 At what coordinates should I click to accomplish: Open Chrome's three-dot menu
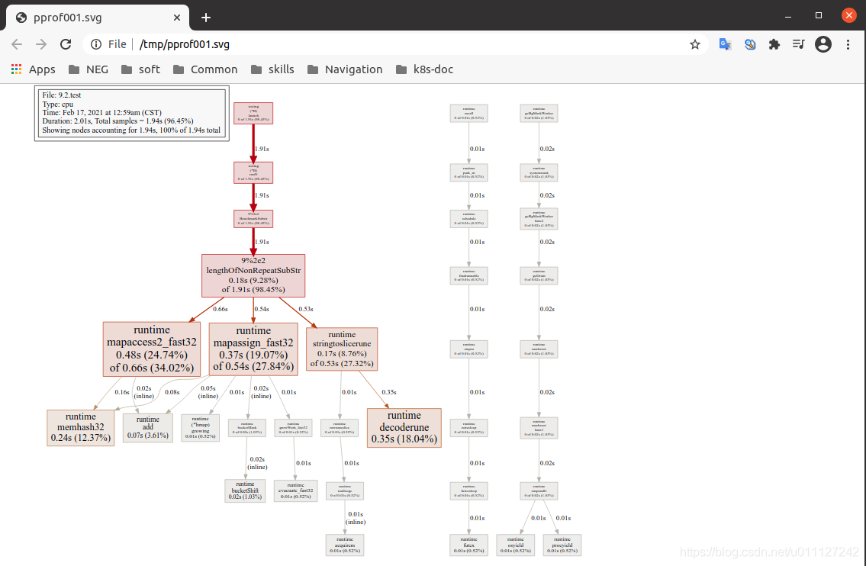(848, 44)
